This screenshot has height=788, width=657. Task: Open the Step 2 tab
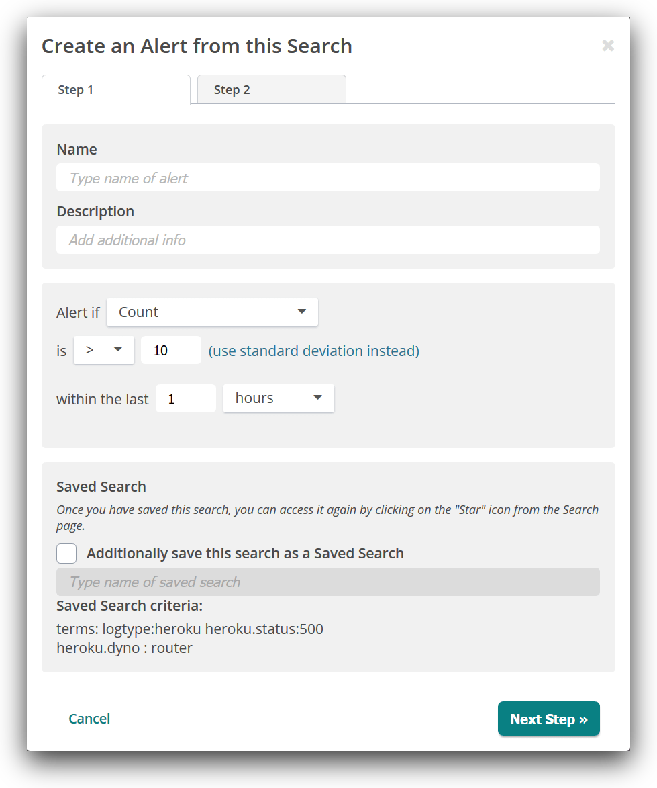271,90
